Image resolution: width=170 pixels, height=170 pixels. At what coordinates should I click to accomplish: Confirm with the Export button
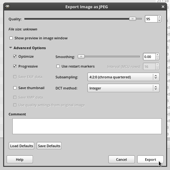[150, 160]
